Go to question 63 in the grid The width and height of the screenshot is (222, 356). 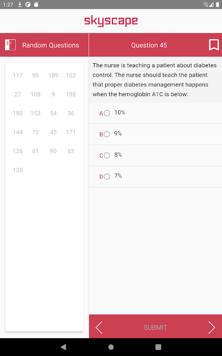(x=71, y=151)
